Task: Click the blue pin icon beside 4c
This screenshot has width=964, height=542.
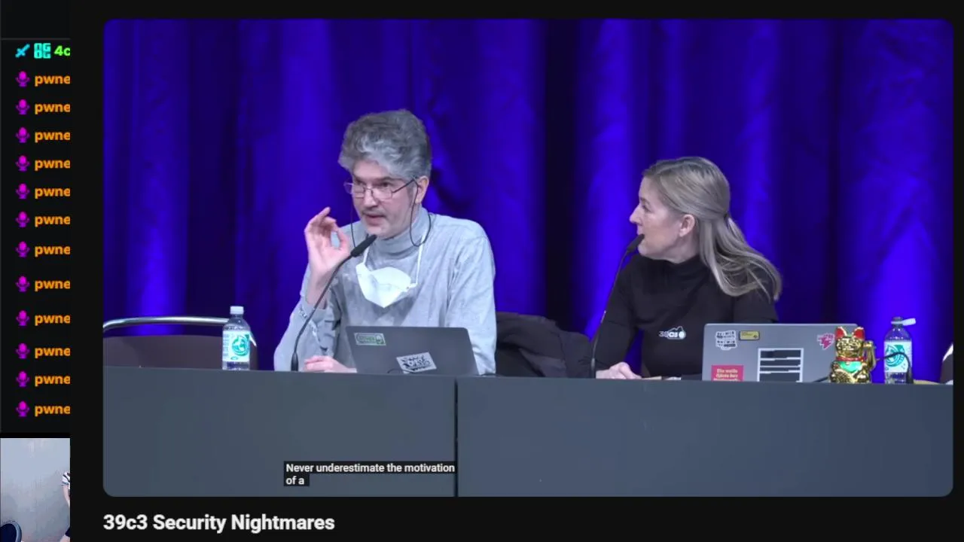Action: pyautogui.click(x=23, y=50)
